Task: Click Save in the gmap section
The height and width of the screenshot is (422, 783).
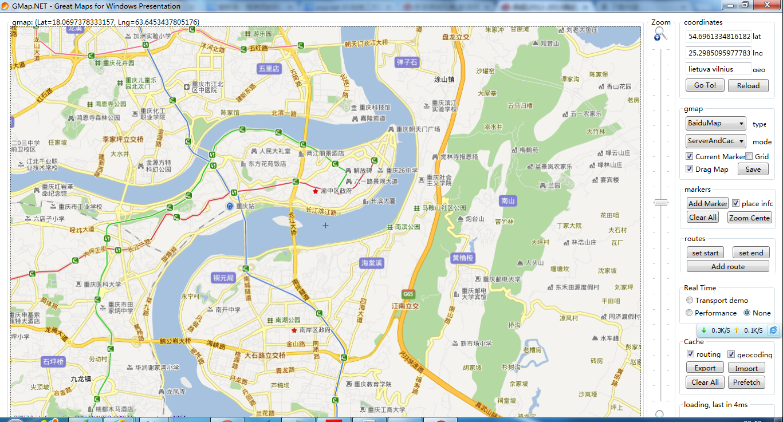Action: coord(753,169)
